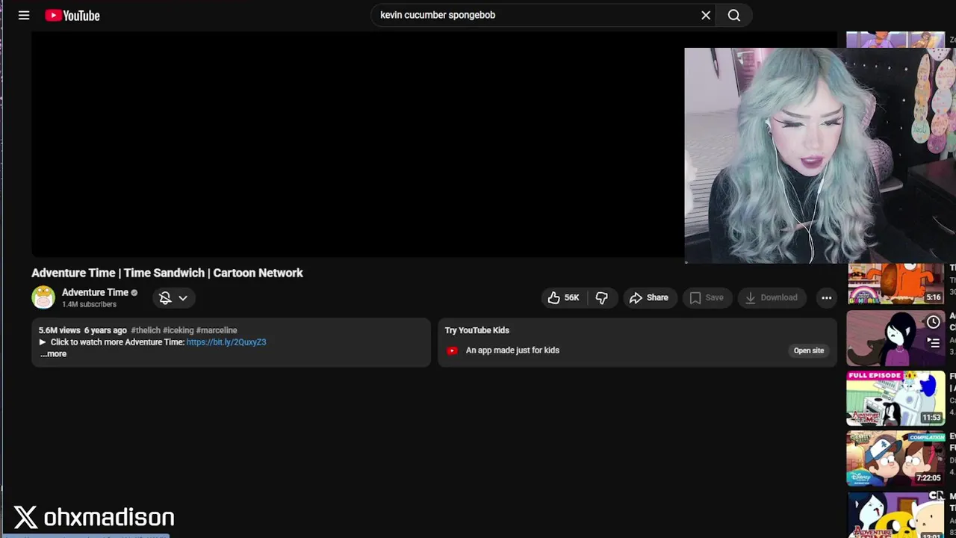Screen dimensions: 956x538
Task: Click the video title 'Adventure Time | Time Sandwich'
Action: pyautogui.click(x=167, y=273)
